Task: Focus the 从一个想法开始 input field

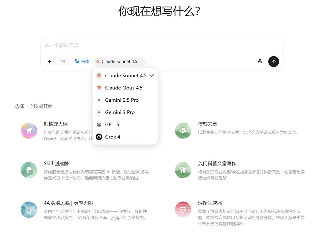Action: click(162, 45)
